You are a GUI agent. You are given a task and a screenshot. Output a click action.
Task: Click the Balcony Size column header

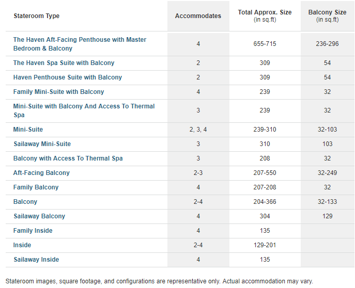pos(328,15)
